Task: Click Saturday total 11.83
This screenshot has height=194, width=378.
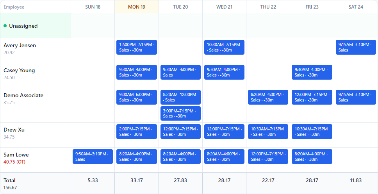Action: [x=356, y=180]
